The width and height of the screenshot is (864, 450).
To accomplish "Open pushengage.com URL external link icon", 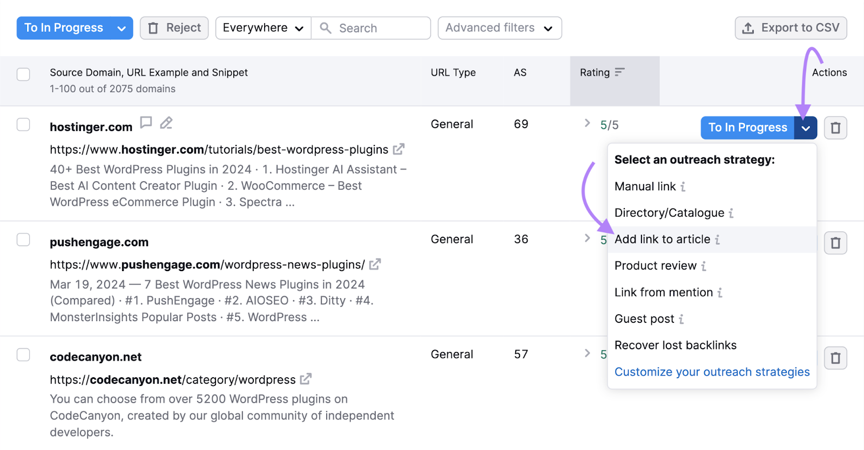I will coord(375,265).
